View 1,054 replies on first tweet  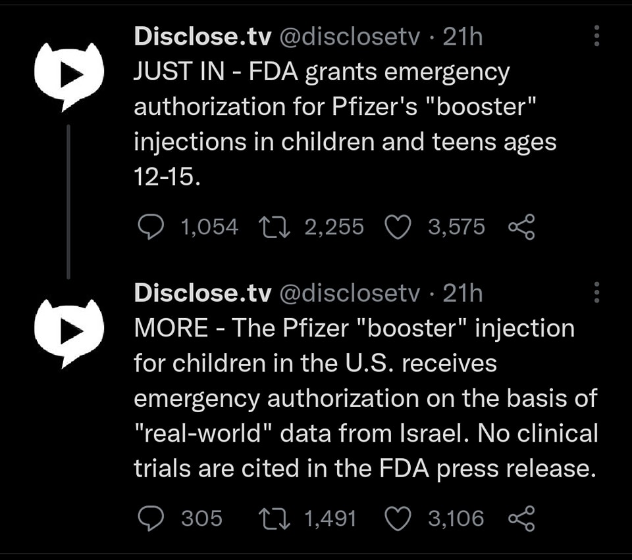tap(209, 227)
